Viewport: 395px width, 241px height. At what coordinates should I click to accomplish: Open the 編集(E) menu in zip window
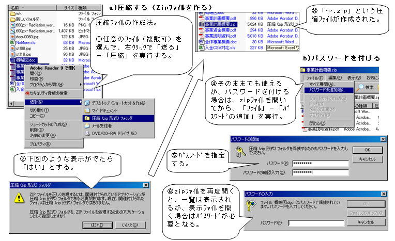(335, 78)
